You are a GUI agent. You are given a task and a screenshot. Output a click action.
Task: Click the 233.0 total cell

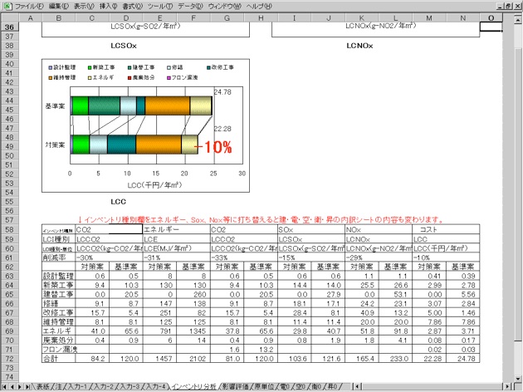[x=395, y=359]
